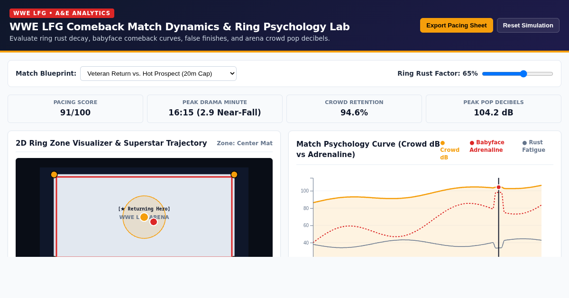The image size is (569, 298).
Task: Adjust the Ring Rust Factor slider
Action: tap(517, 73)
